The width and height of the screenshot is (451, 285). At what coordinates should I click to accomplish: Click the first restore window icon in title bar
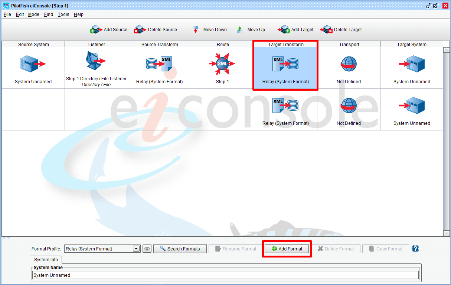coord(429,6)
